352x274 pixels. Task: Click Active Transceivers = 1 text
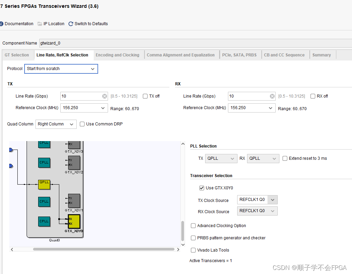pos(211,261)
